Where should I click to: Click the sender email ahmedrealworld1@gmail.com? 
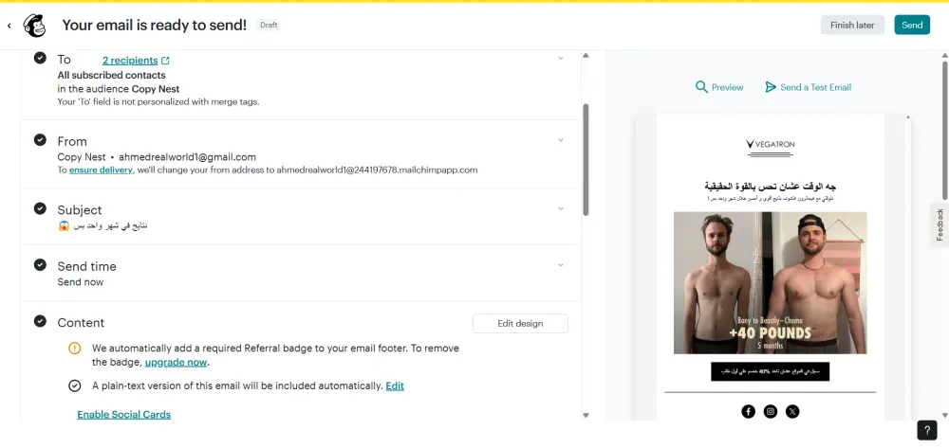(187, 157)
